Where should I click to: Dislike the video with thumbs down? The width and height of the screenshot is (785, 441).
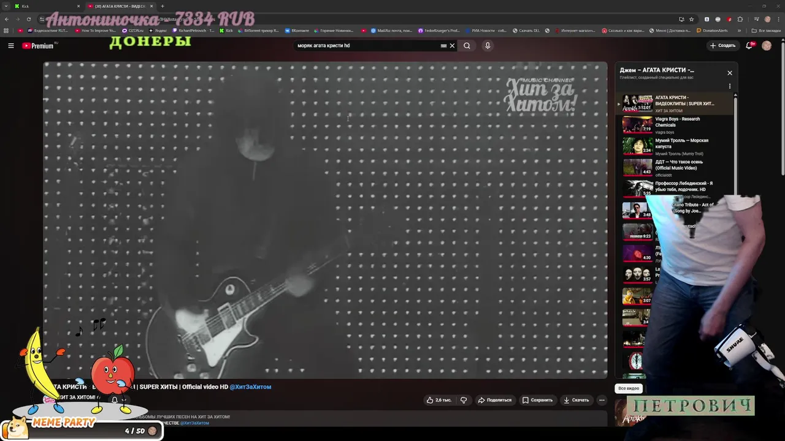tap(464, 400)
